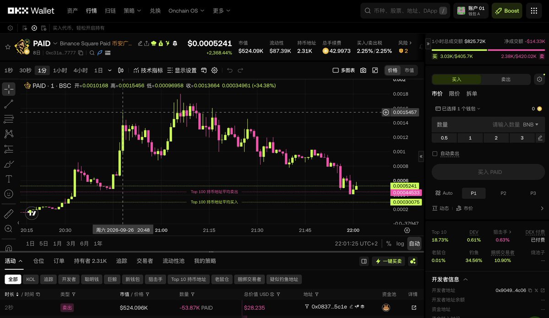Filter activity by 聪明钱
This screenshot has width=549, height=318.
point(92,280)
